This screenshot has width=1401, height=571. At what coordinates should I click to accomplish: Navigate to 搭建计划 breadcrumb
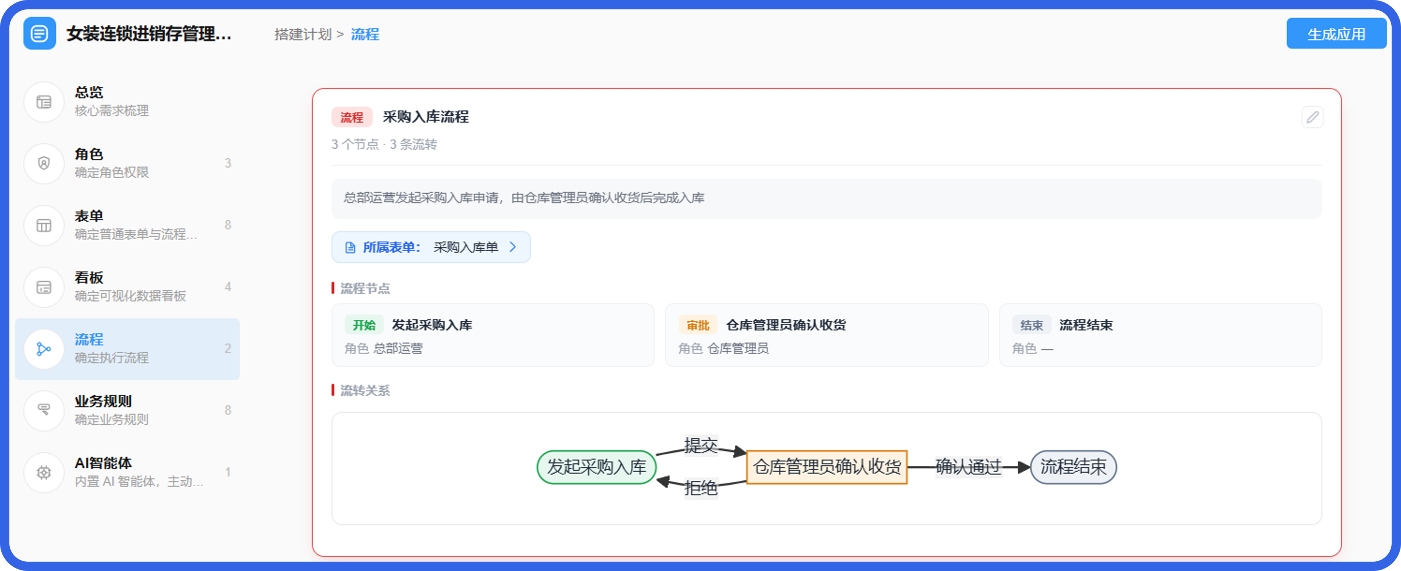point(303,34)
